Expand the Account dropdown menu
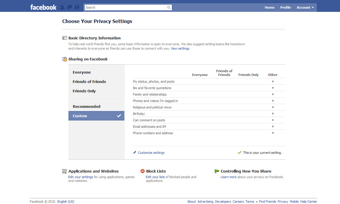 point(305,7)
